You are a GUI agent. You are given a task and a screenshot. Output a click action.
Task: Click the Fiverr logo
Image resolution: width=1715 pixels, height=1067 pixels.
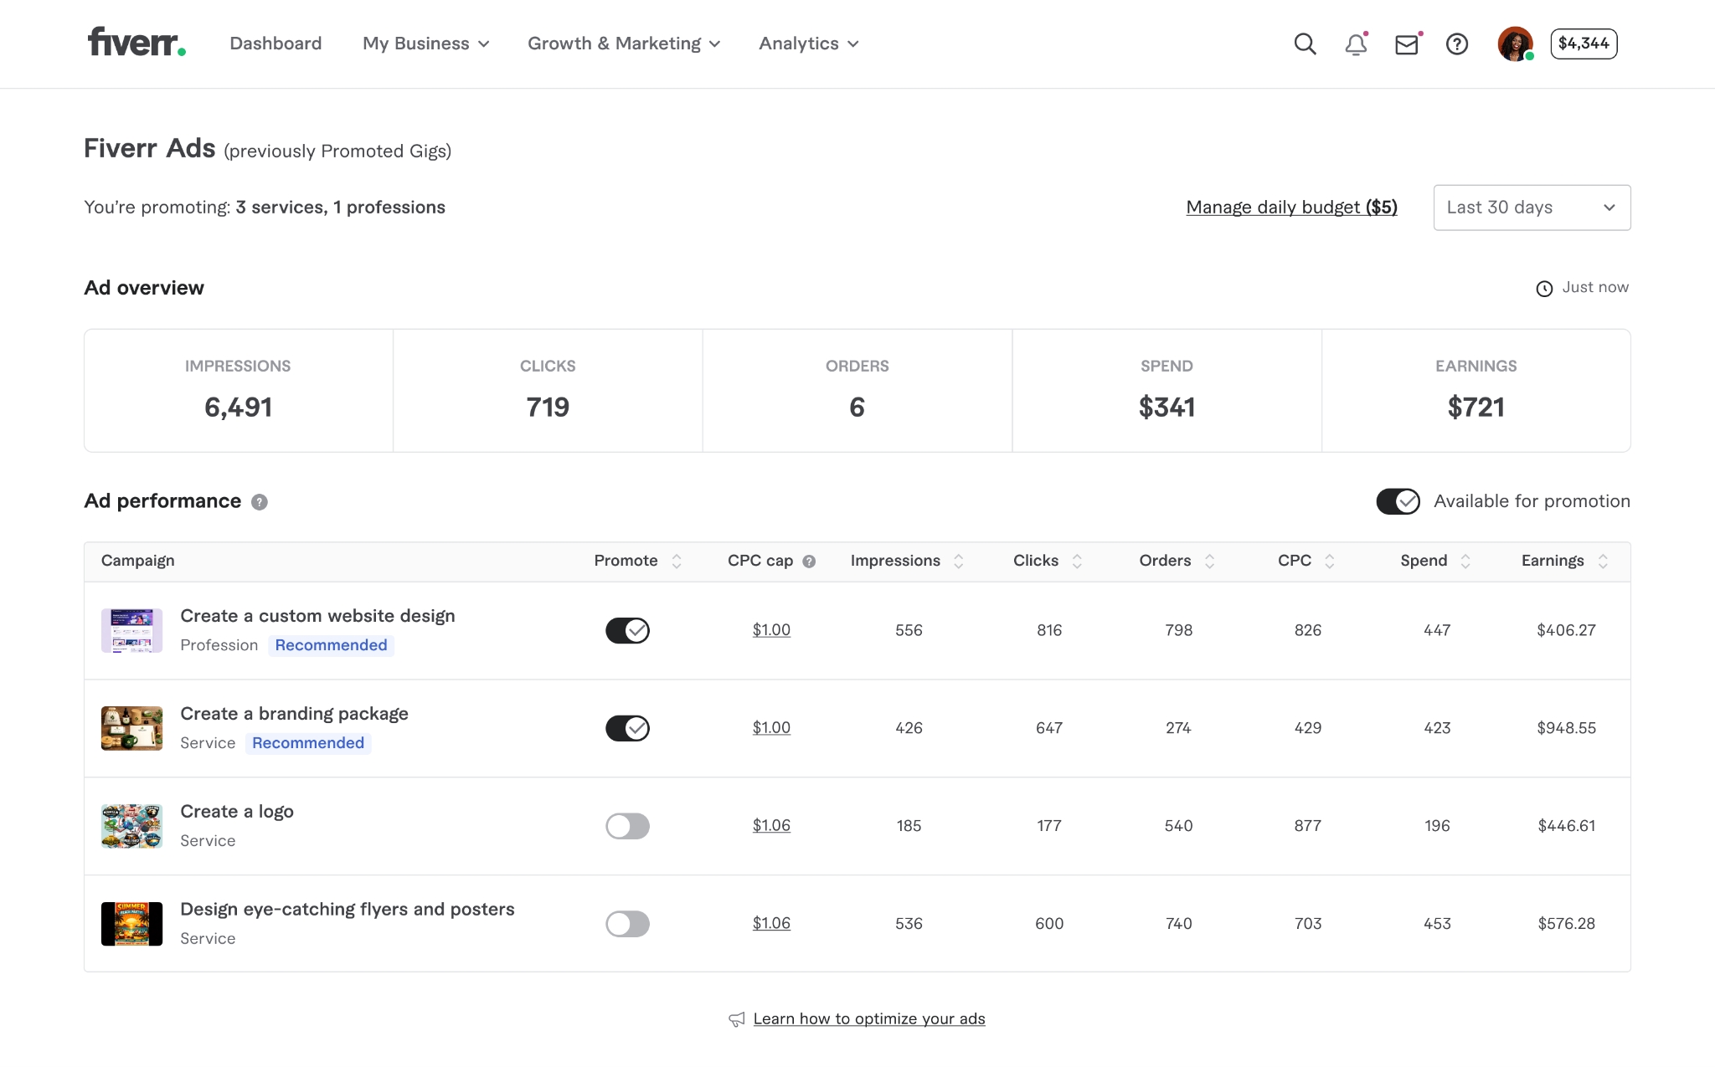pyautogui.click(x=136, y=42)
